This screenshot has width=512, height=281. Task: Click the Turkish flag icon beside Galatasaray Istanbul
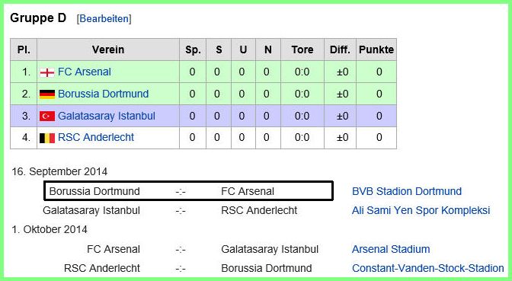click(47, 116)
